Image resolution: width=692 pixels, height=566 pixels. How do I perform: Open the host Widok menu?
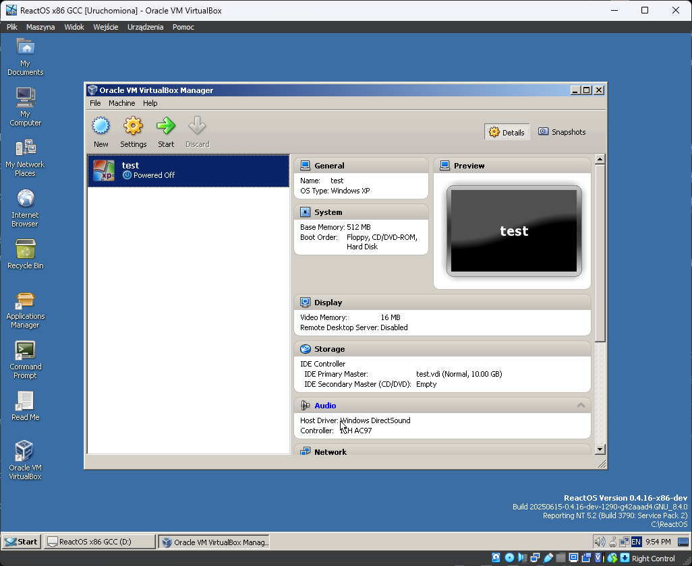point(74,27)
